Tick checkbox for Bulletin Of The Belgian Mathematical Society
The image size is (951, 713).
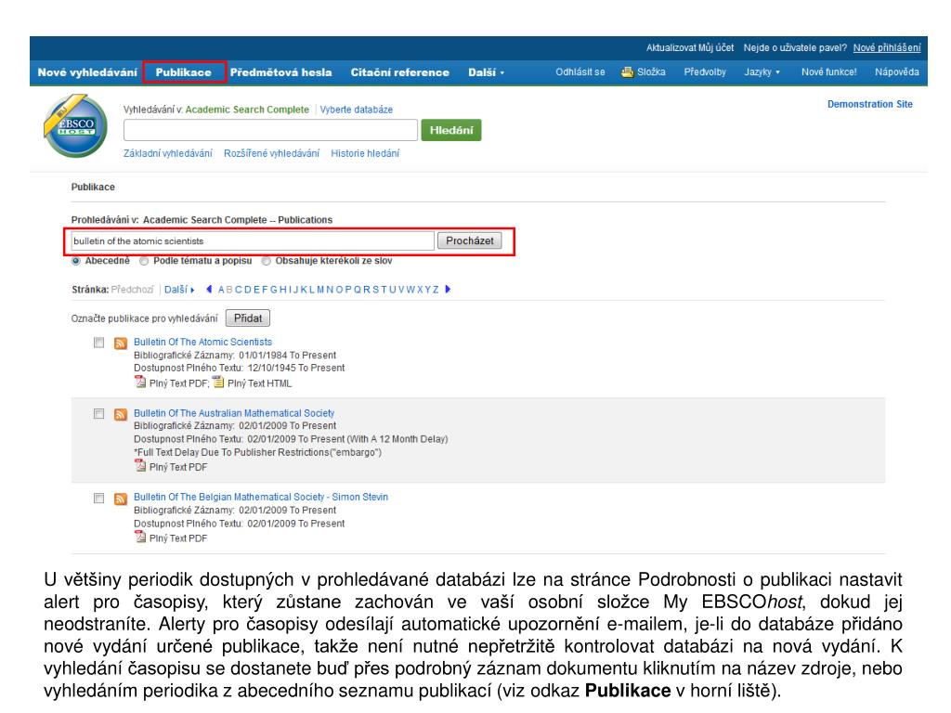pos(98,498)
